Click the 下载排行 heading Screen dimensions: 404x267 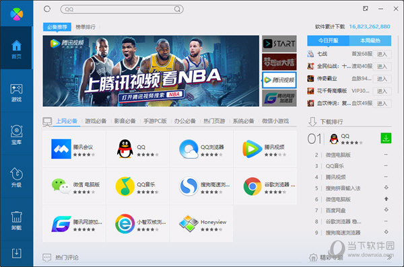click(331, 122)
